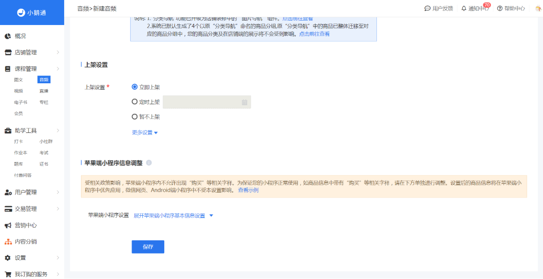Click the info icon beside 苹果端小程序信息调整

(x=149, y=162)
